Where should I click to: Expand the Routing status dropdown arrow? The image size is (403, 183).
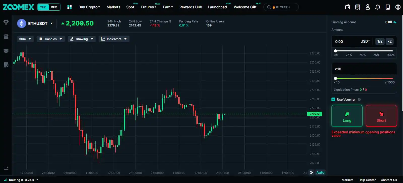38,180
